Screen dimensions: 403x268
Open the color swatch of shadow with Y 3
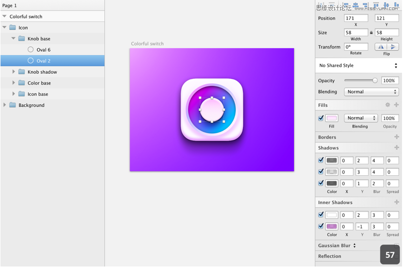332,172
